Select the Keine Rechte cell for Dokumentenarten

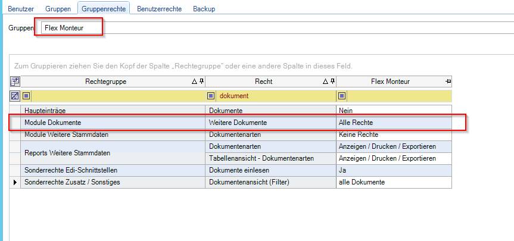(x=394, y=134)
